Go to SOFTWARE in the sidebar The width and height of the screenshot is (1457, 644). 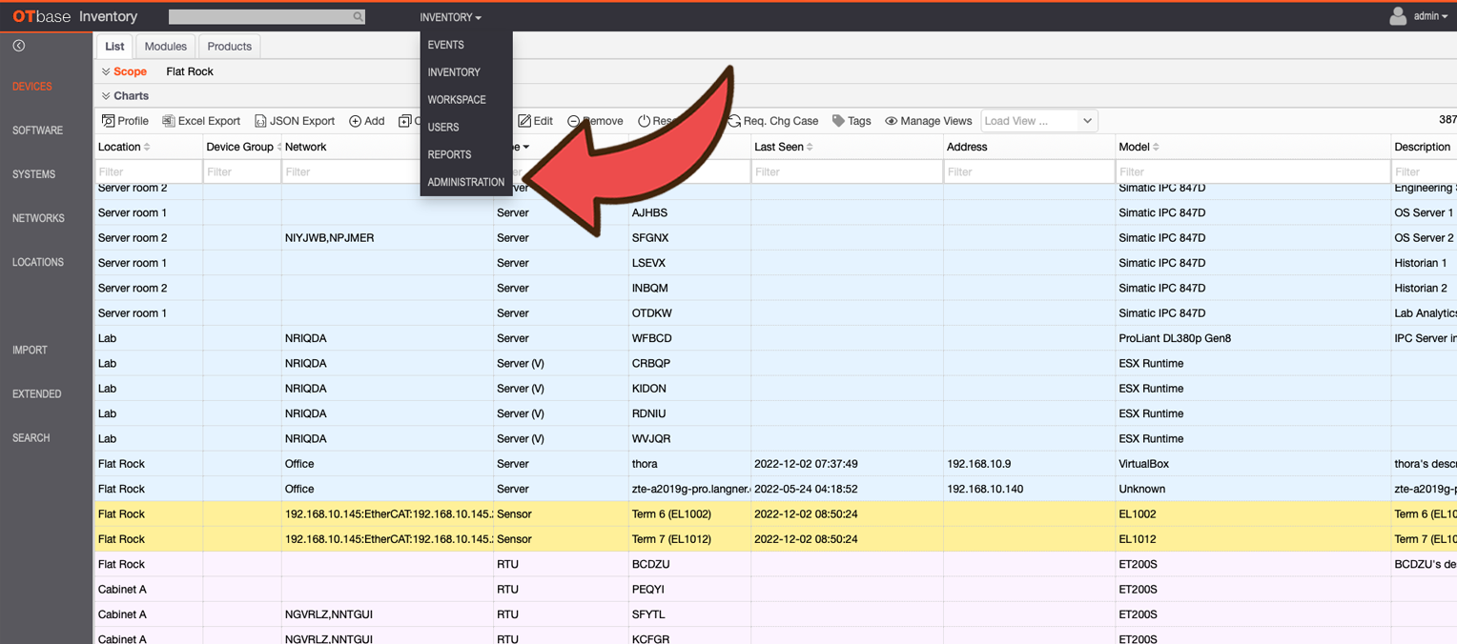pos(37,131)
